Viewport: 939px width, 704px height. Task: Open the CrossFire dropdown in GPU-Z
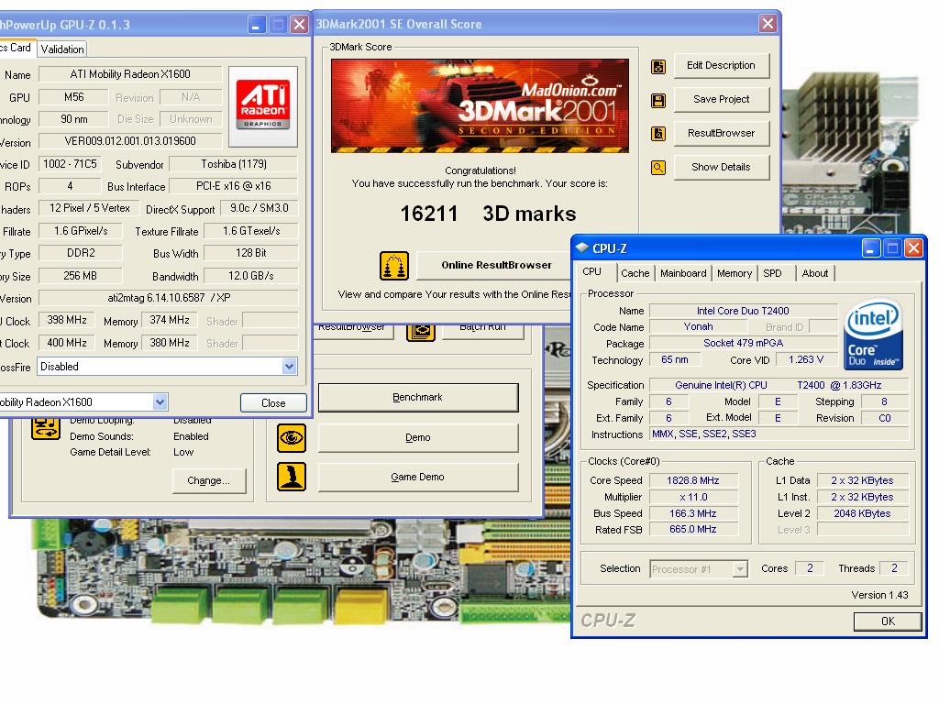[289, 367]
